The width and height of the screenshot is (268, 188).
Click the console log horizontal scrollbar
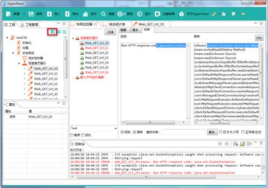coord(146,177)
